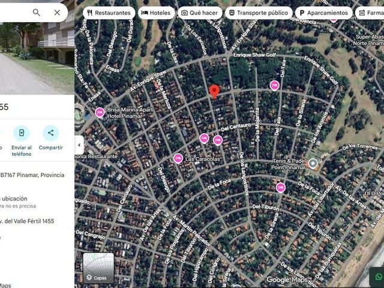Open Tenis & Padel Point Pinamar marker
The image size is (384, 288).
313,163
